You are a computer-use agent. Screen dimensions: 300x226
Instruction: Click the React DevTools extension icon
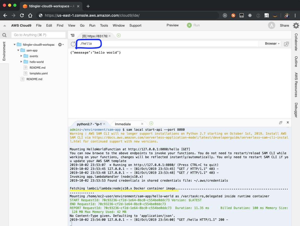tap(250, 15)
